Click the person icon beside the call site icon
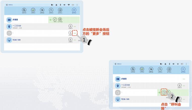This screenshot has height=110, width=192. (x=169, y=92)
